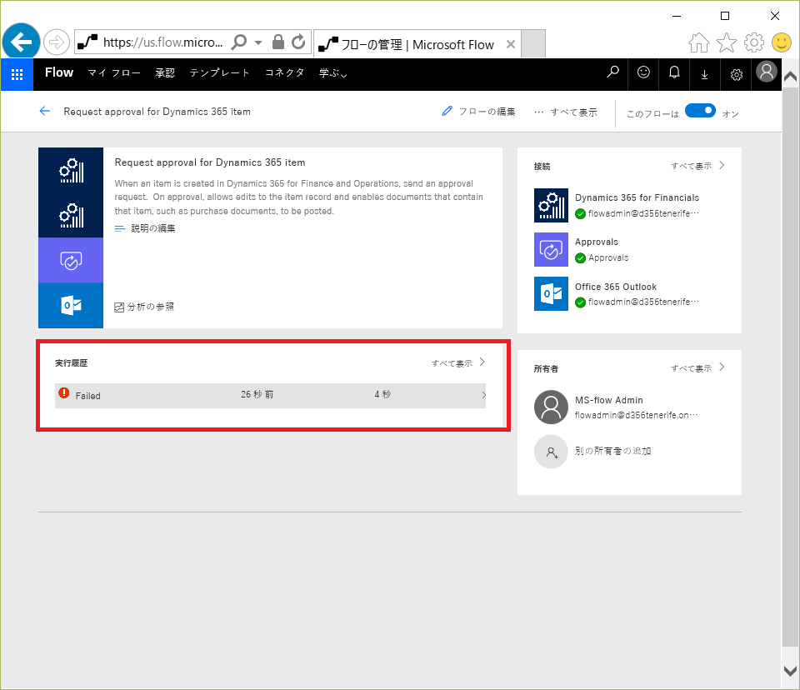Open browser favorites star icon
The width and height of the screenshot is (800, 690).
(727, 42)
